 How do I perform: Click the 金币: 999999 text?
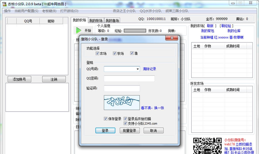tap(216, 19)
